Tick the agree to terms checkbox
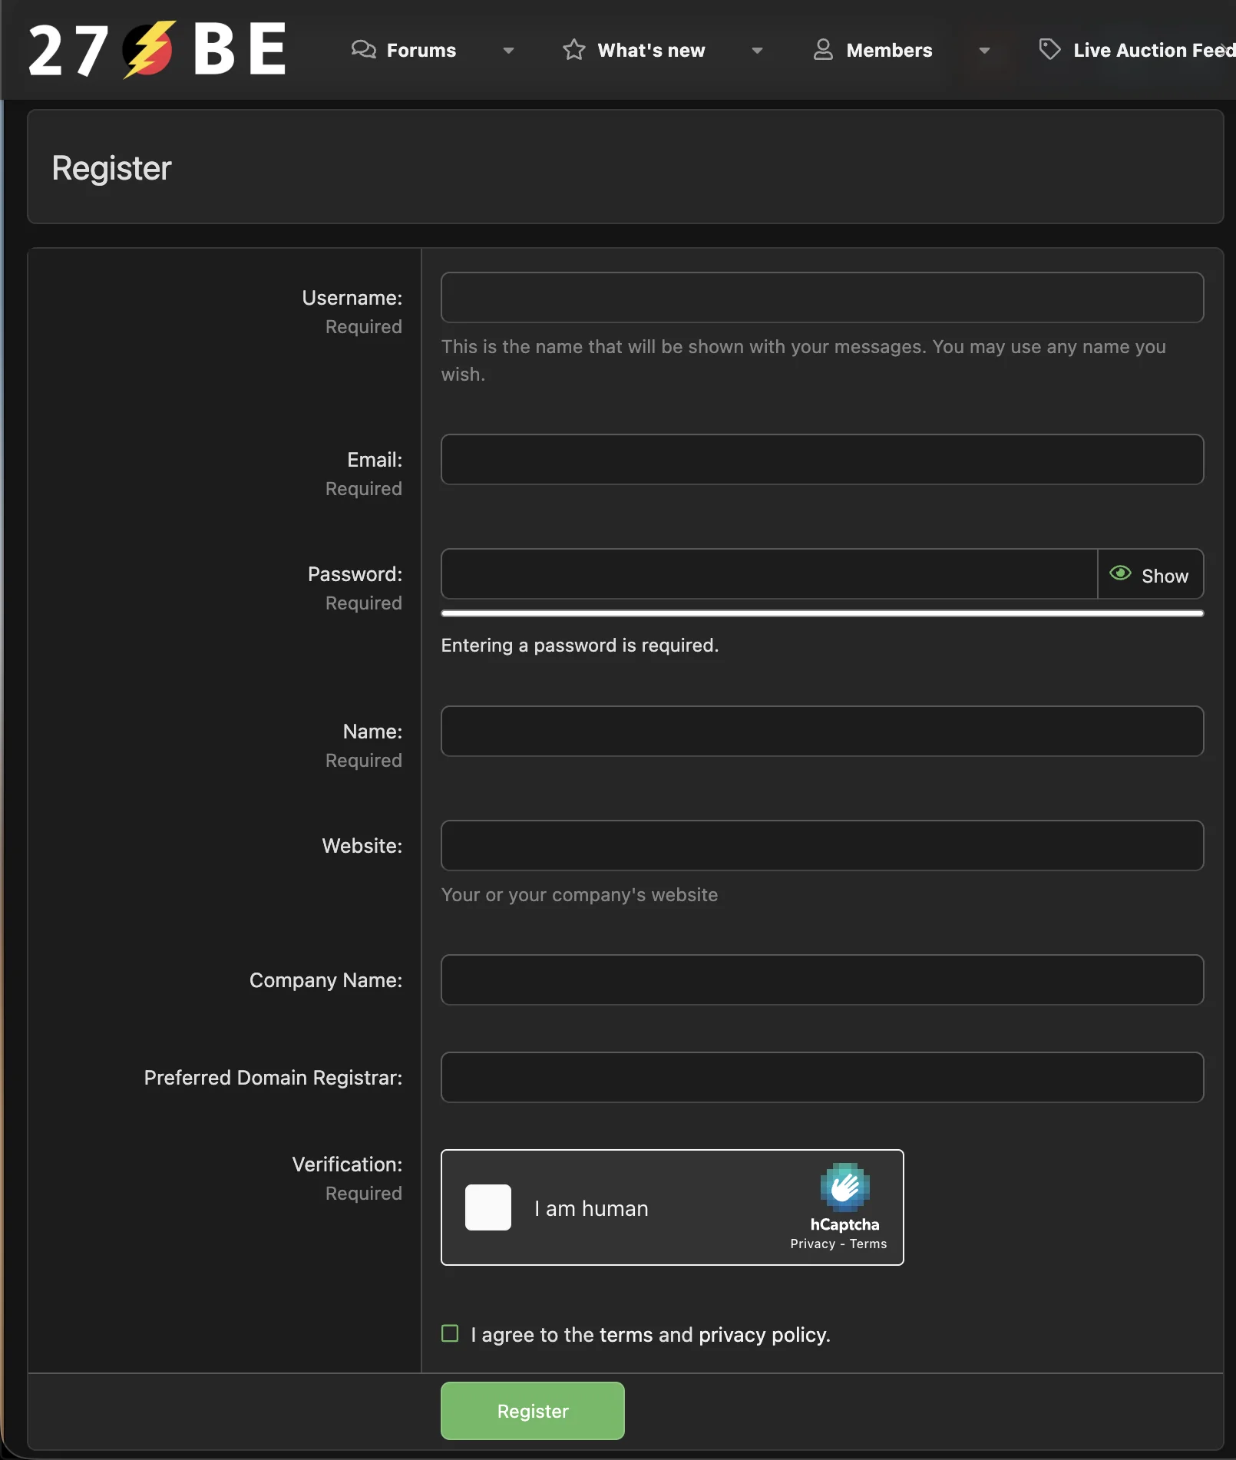1236x1460 pixels. point(450,1333)
